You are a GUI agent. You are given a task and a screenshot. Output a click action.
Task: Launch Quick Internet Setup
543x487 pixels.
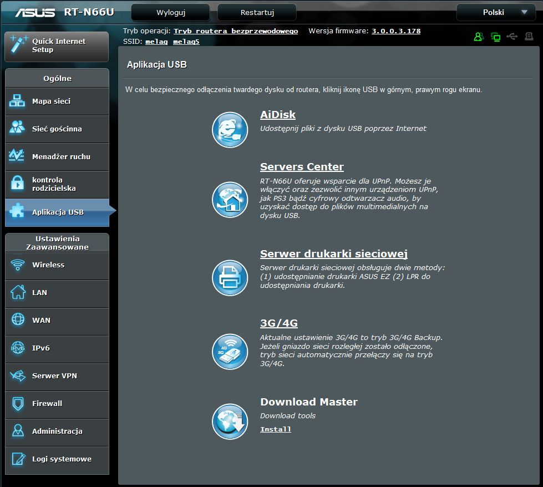(57, 47)
